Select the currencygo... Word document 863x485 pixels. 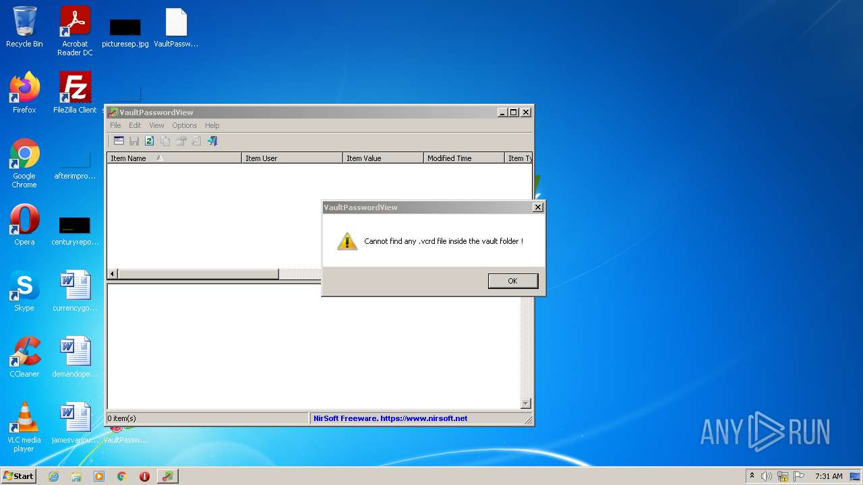(75, 291)
